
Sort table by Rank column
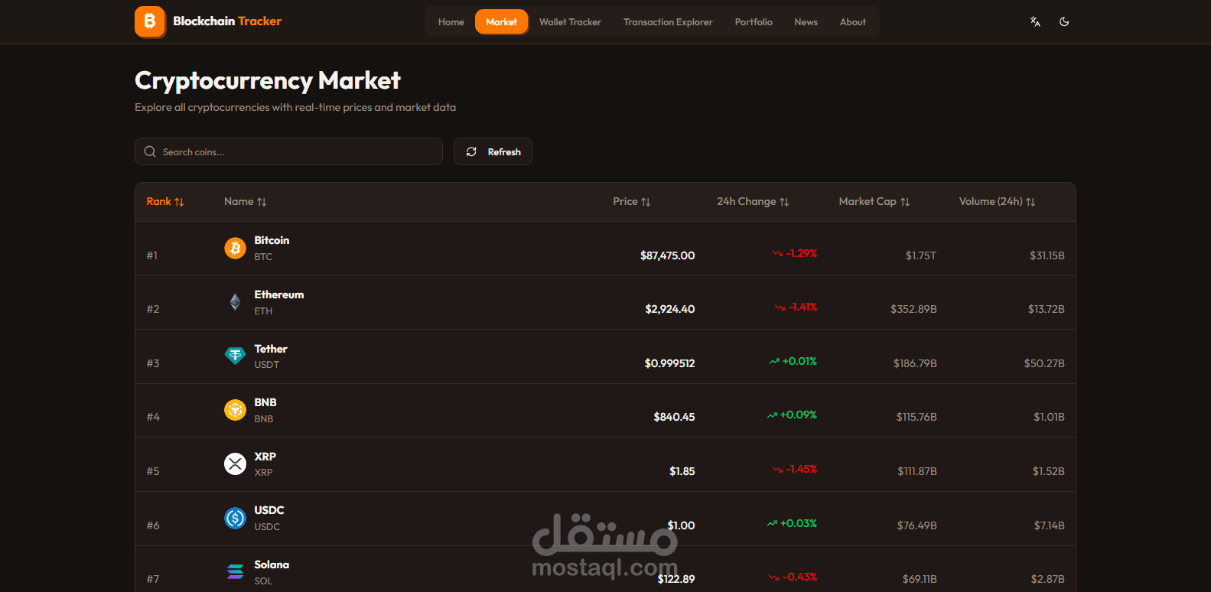pyautogui.click(x=165, y=202)
